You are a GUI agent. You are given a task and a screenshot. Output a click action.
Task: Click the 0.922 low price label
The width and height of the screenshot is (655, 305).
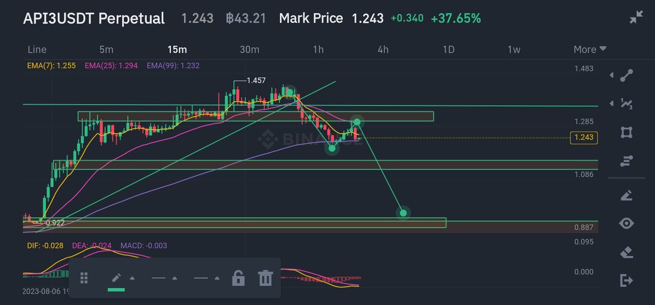(x=56, y=223)
